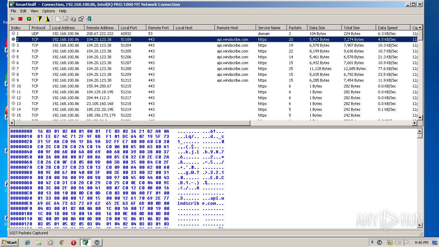The image size is (439, 247).
Task: Select UDP connection row to 208.67.222.222
Action: [213, 34]
